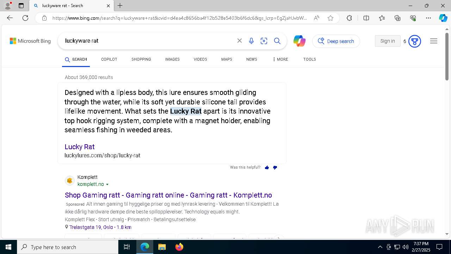Open Collections icon in toolbar

[397, 18]
